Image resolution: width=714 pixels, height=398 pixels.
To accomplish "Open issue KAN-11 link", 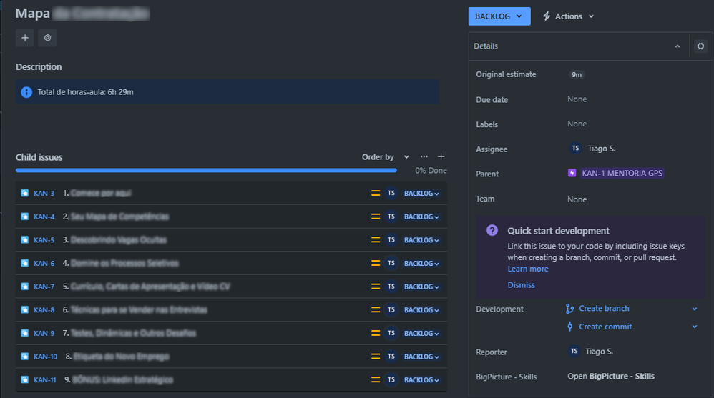I will [x=45, y=380].
